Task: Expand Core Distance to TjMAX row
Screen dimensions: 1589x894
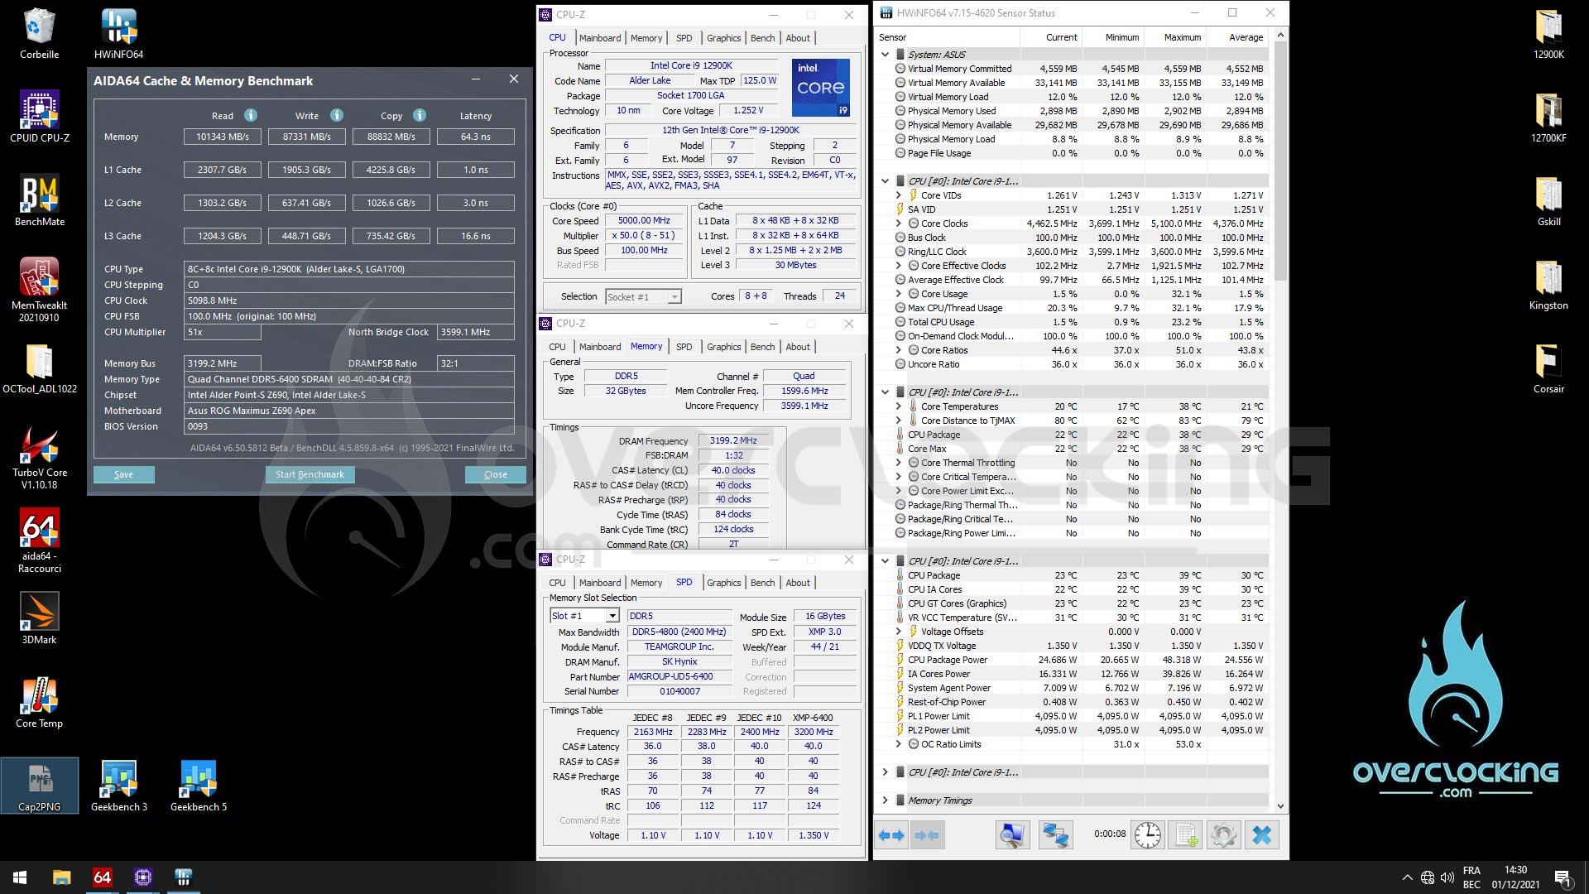Action: click(898, 421)
